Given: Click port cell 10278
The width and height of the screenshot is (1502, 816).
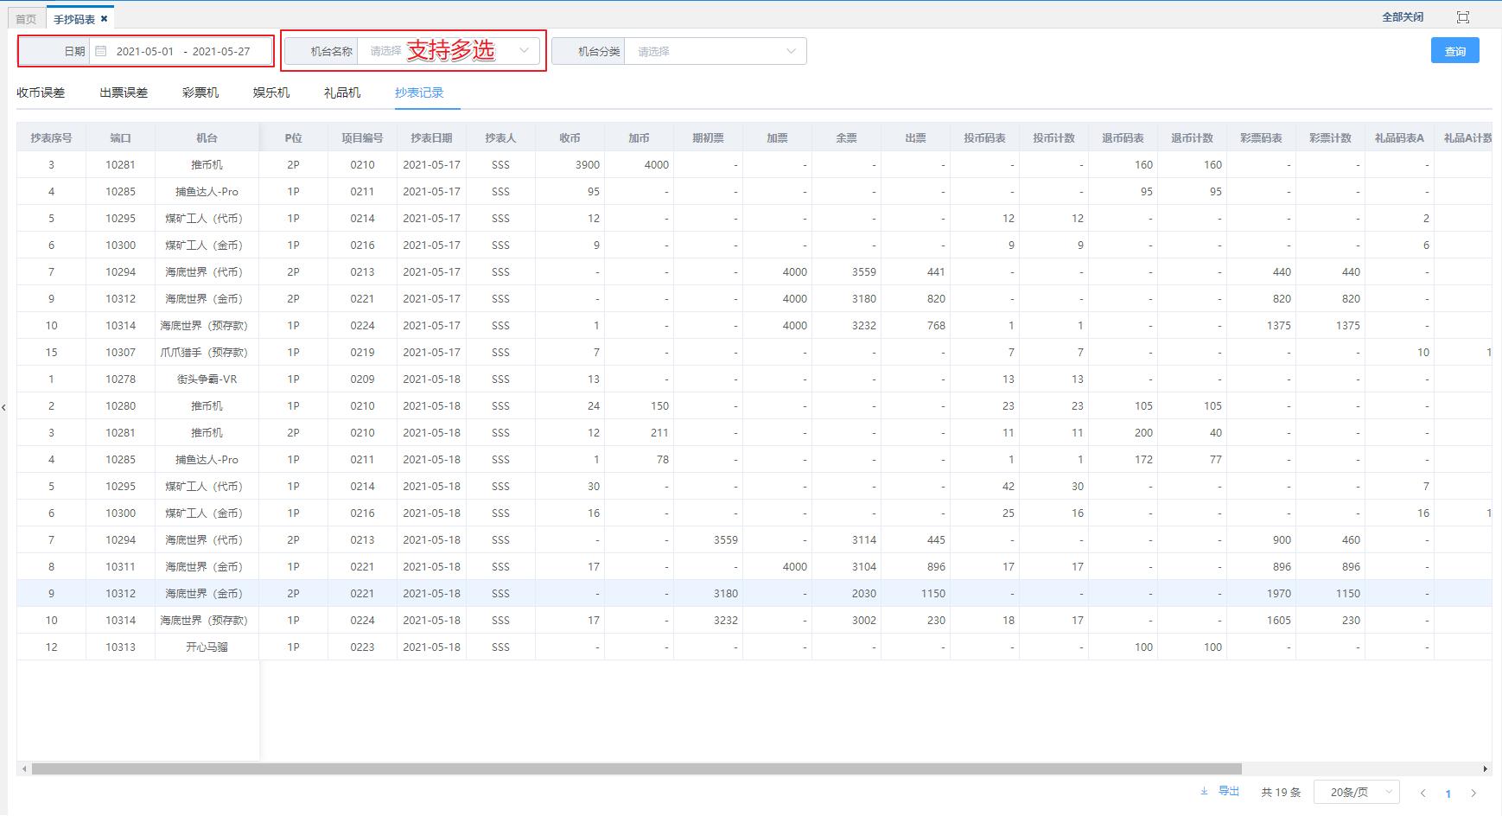Looking at the screenshot, I should click(120, 379).
